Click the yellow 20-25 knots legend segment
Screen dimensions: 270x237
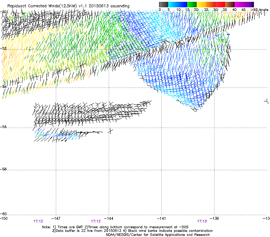(x=201, y=4)
